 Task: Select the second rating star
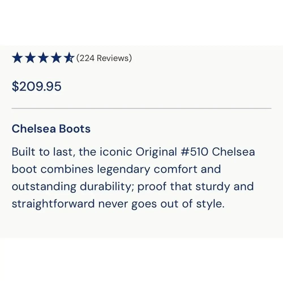tap(30, 57)
